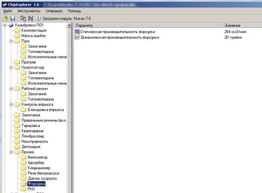
Task: Click the open file toolbar icon
Action: pyautogui.click(x=5, y=19)
